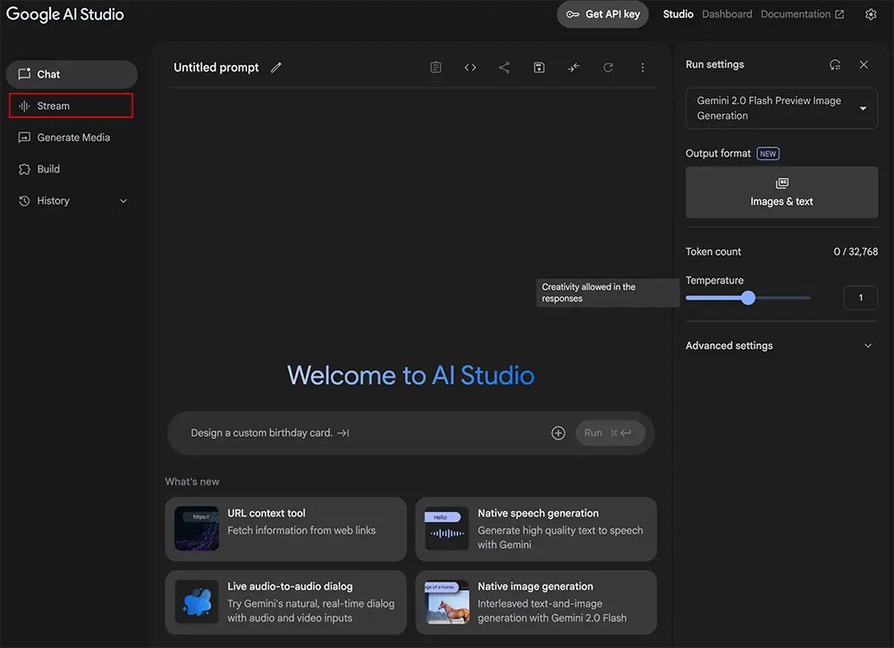
Task: Select Stream in the sidebar
Action: click(x=72, y=106)
